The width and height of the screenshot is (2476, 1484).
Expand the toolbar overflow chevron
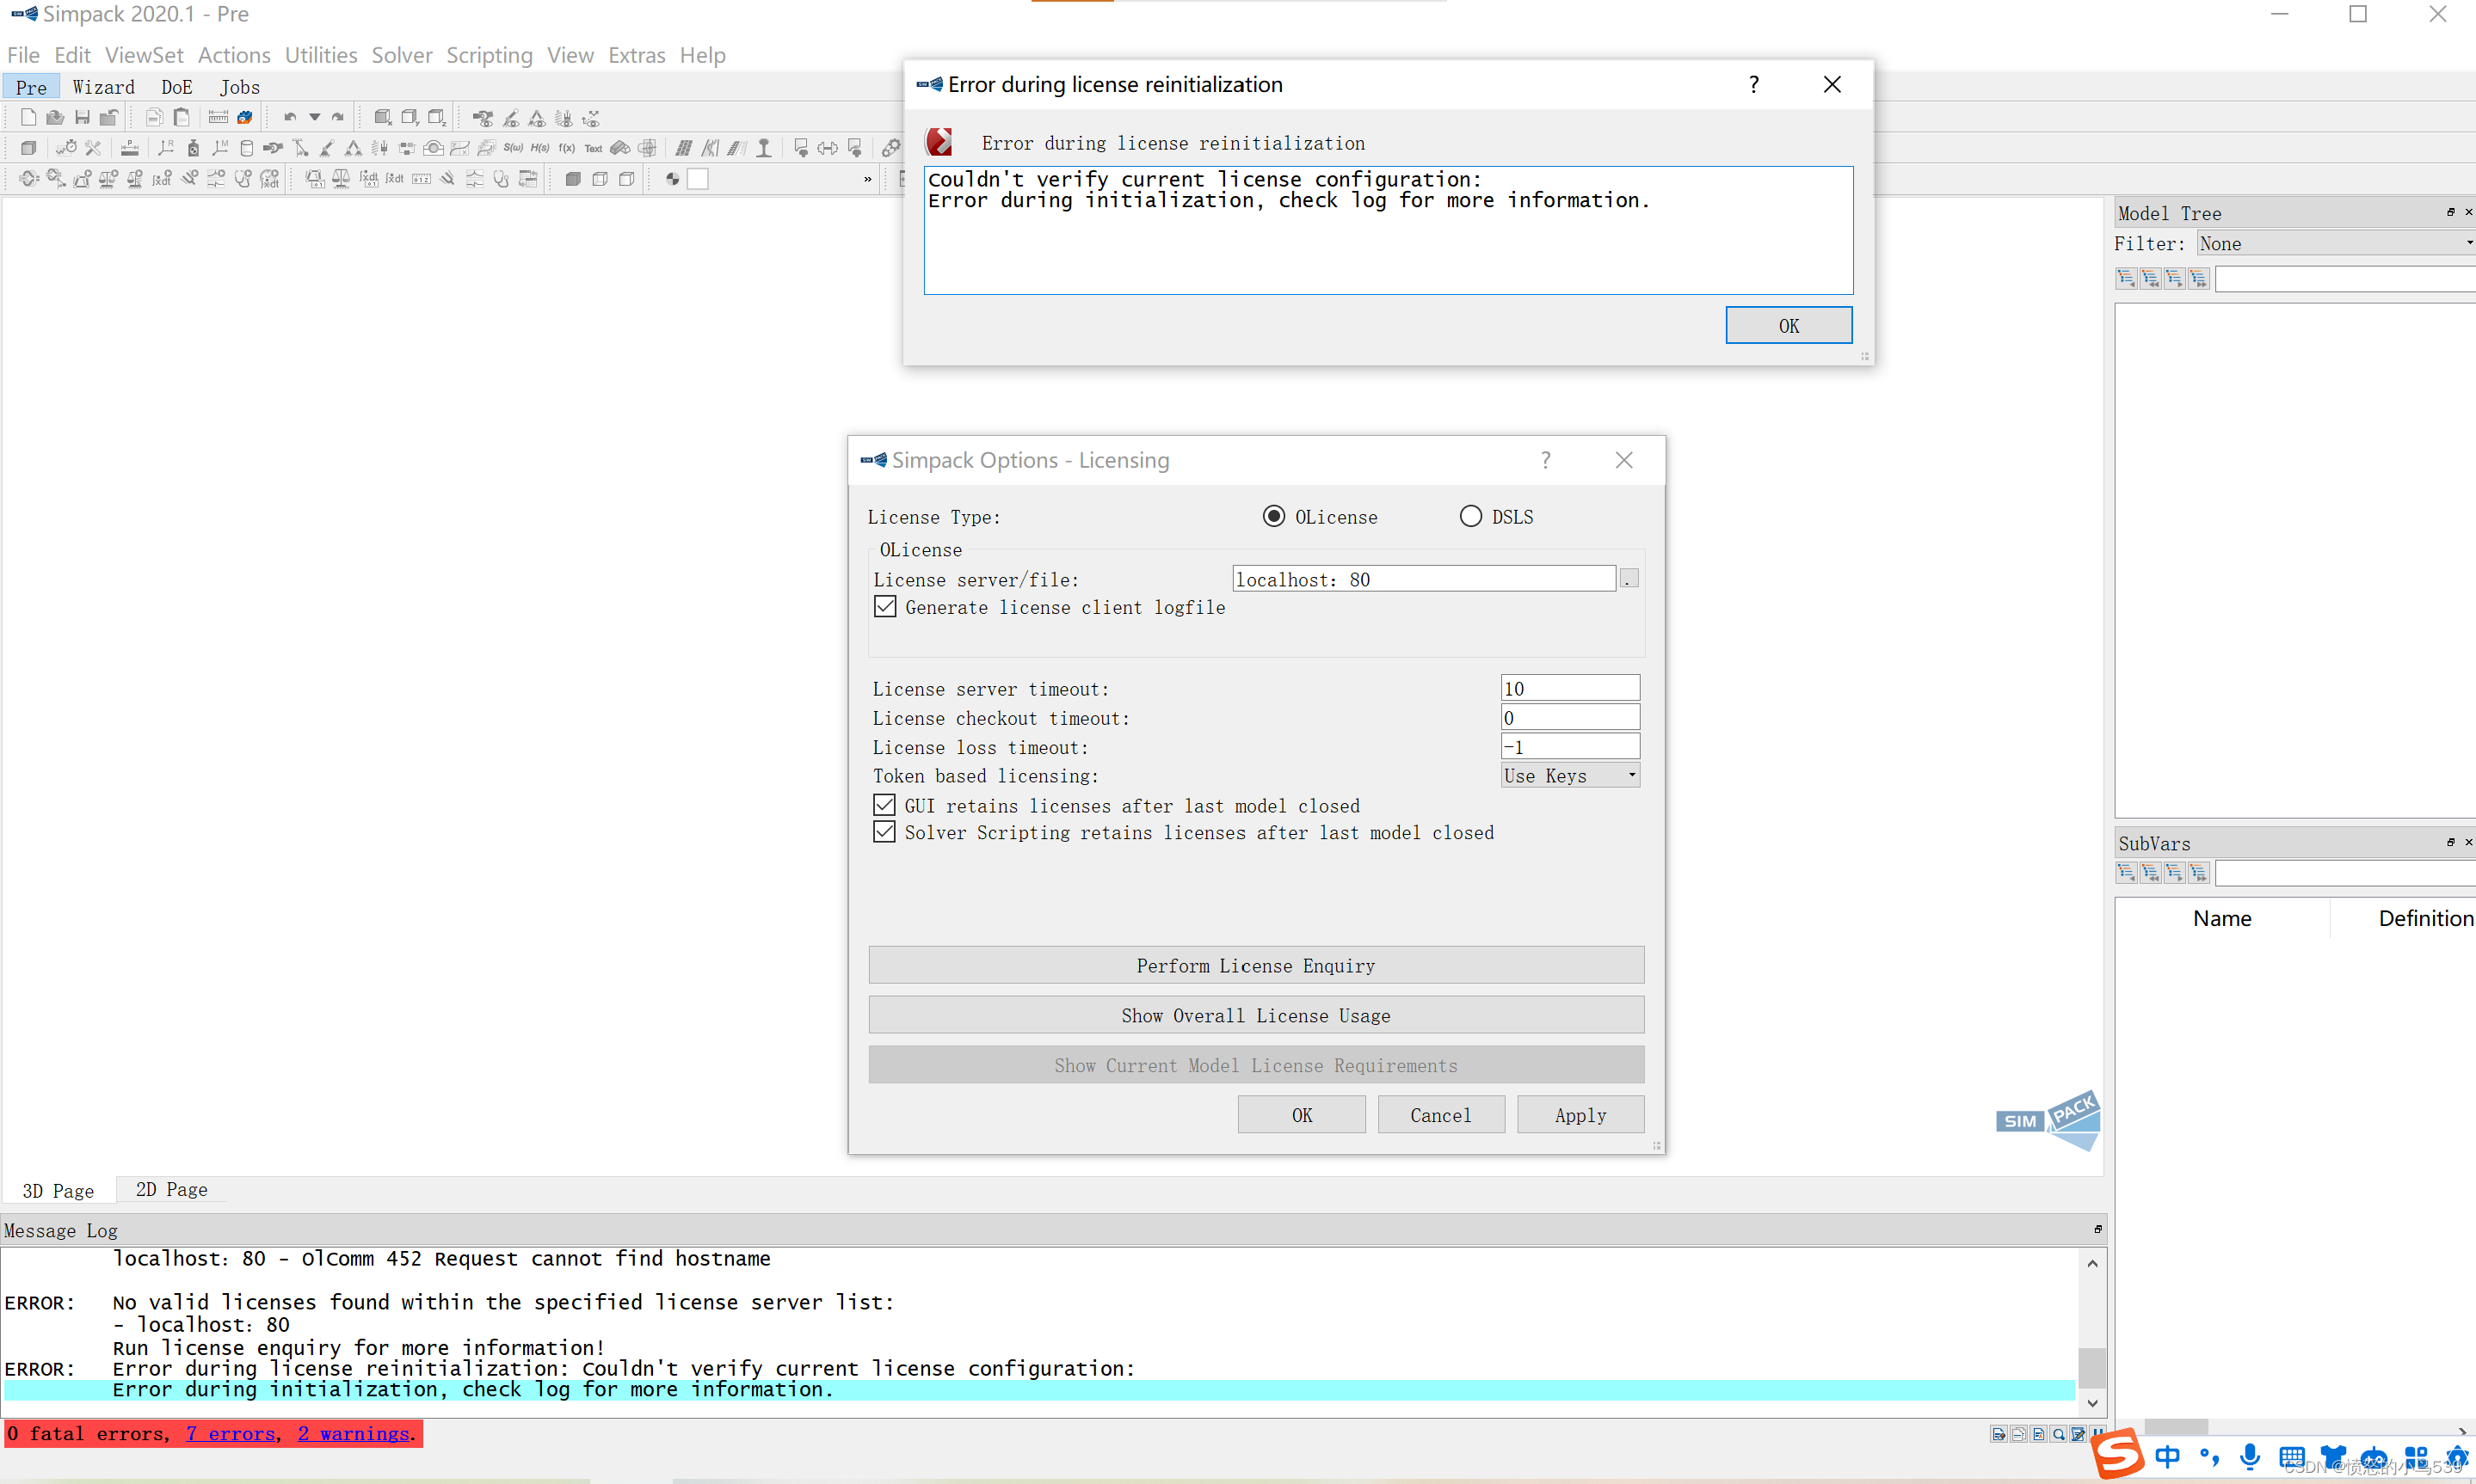[867, 179]
